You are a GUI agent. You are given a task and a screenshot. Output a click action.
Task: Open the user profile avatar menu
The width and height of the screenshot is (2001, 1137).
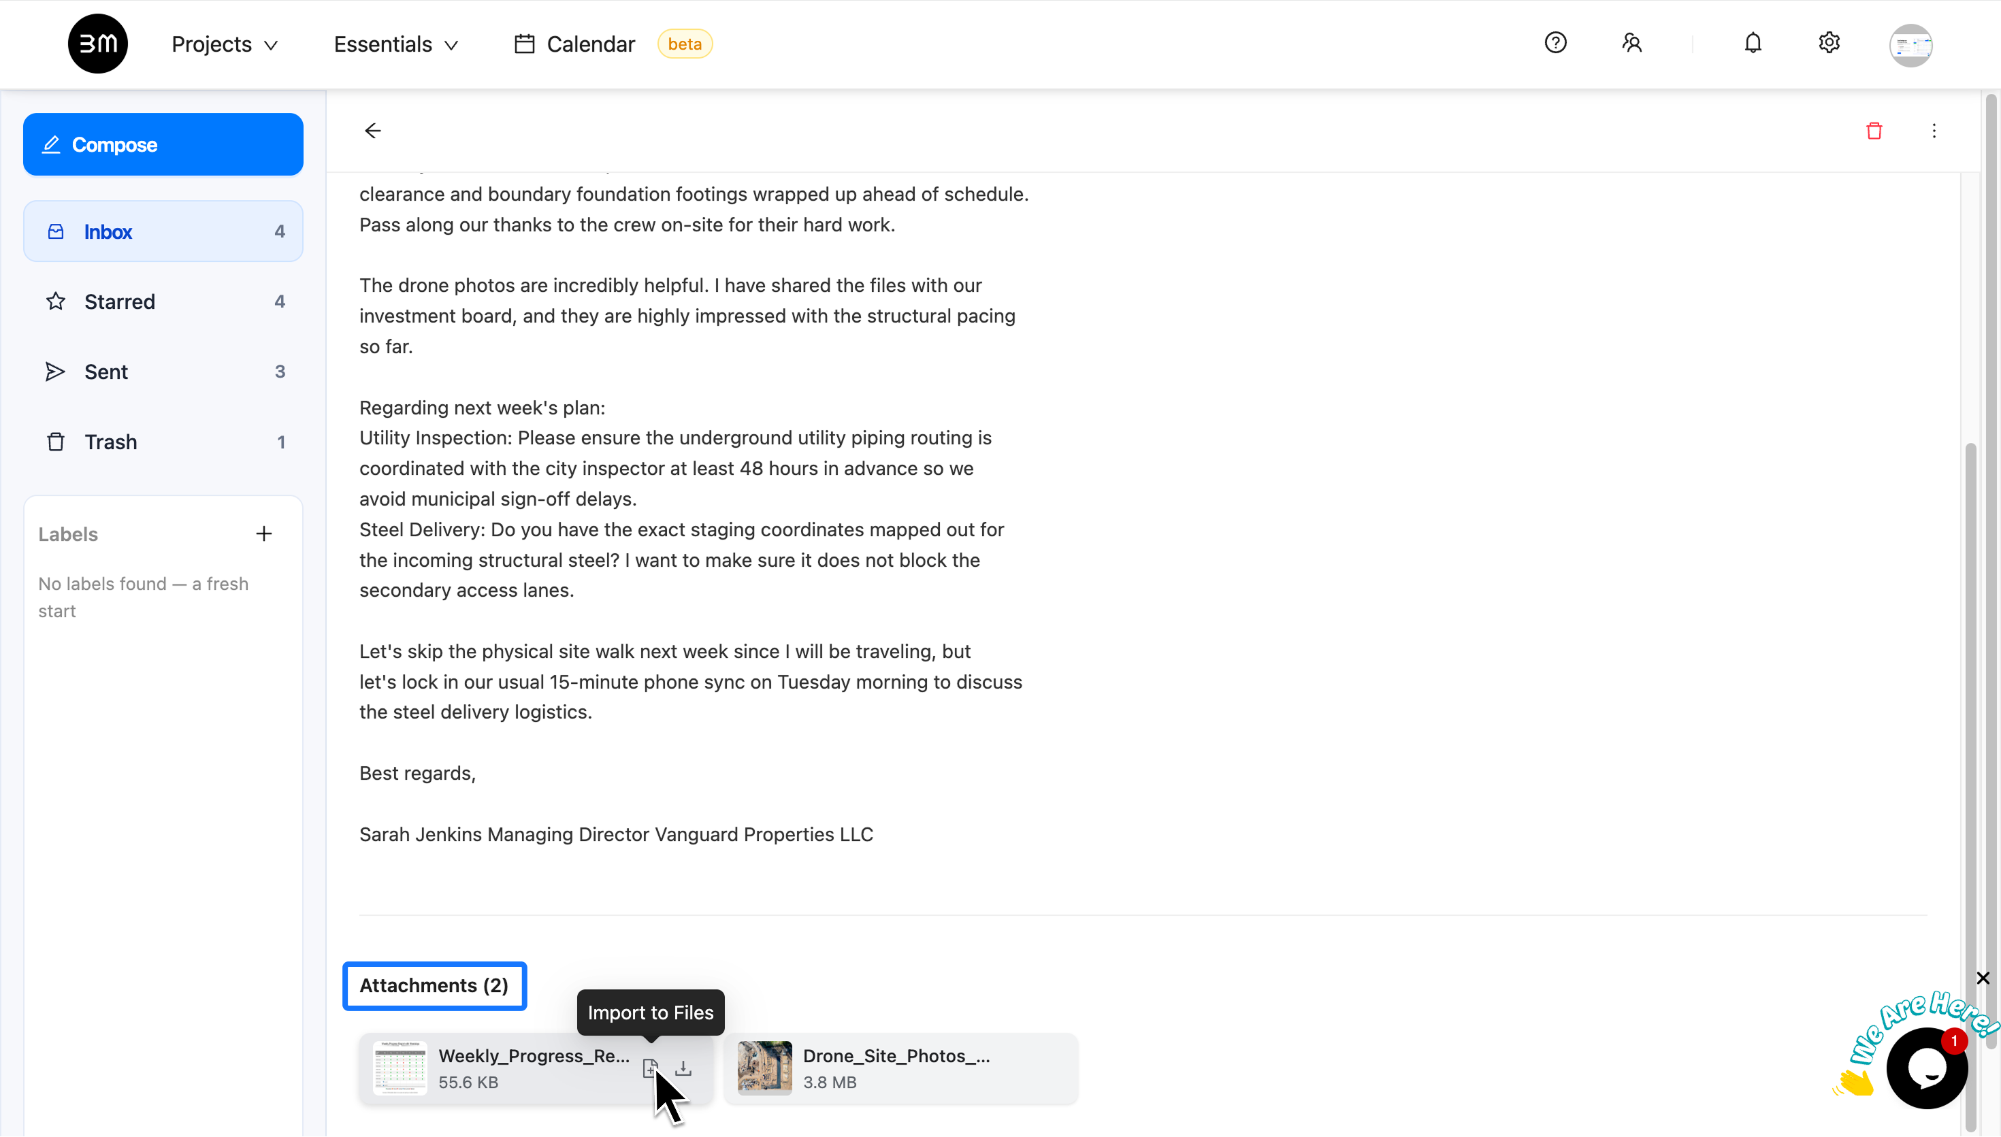1910,44
